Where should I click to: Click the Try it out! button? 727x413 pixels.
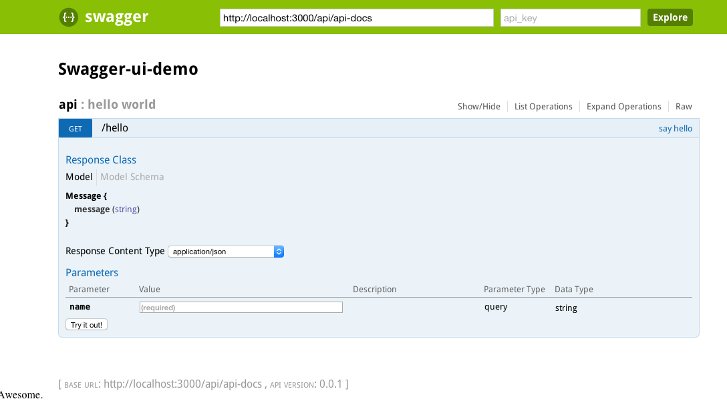pyautogui.click(x=87, y=324)
